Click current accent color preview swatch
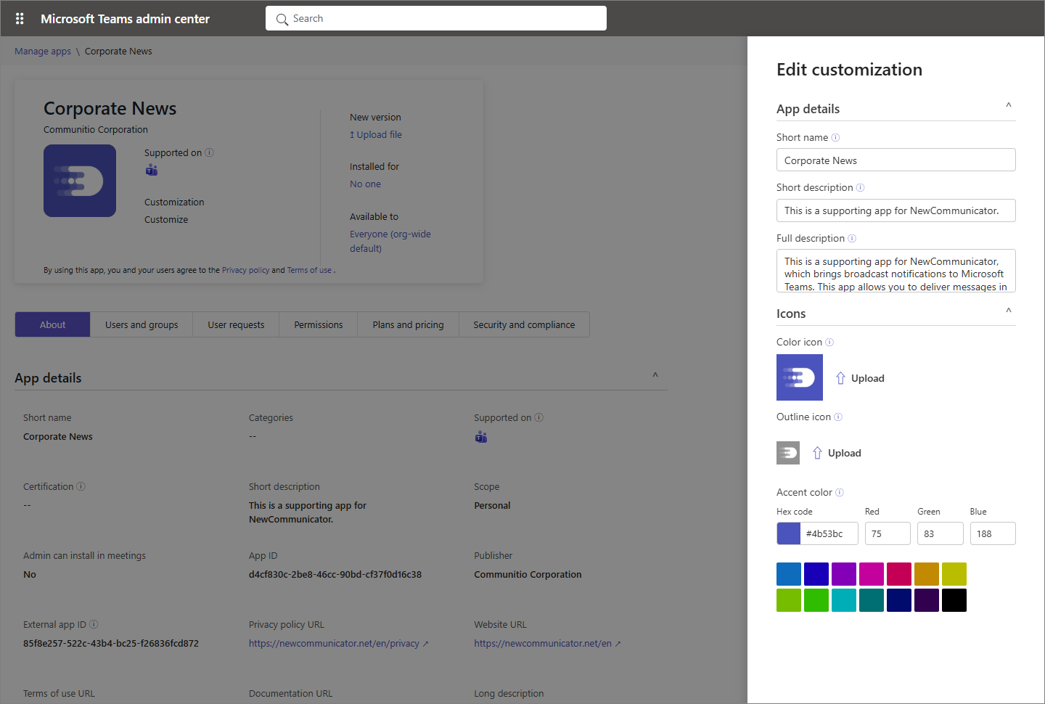The width and height of the screenshot is (1045, 704). tap(789, 533)
